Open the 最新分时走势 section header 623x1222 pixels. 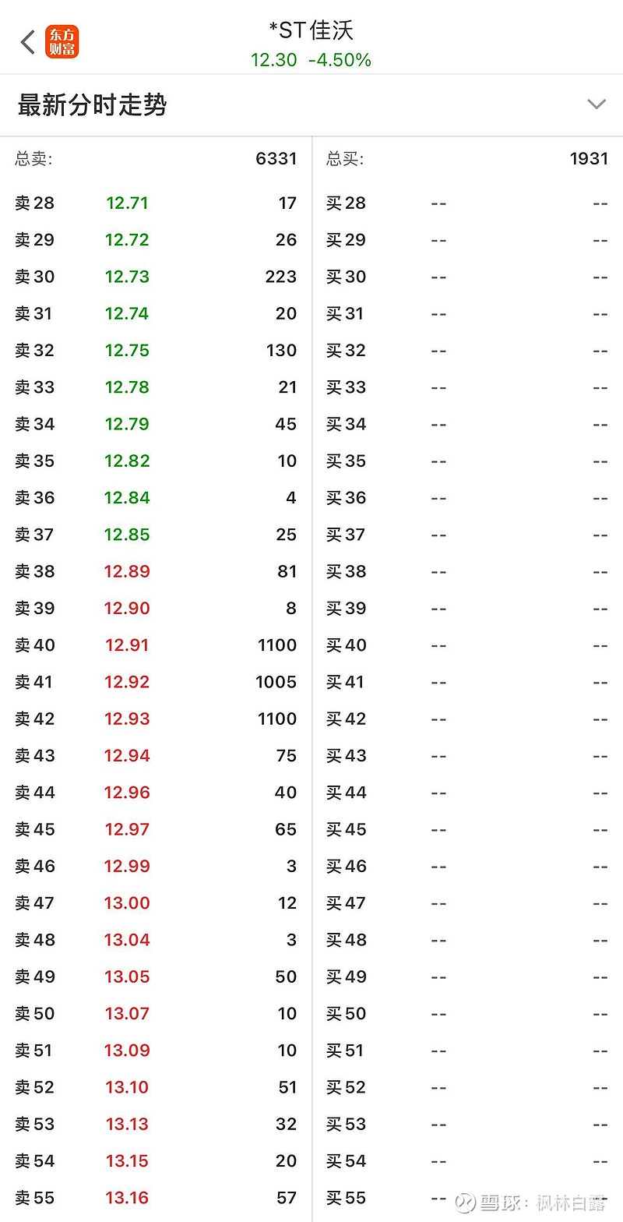[x=93, y=105]
